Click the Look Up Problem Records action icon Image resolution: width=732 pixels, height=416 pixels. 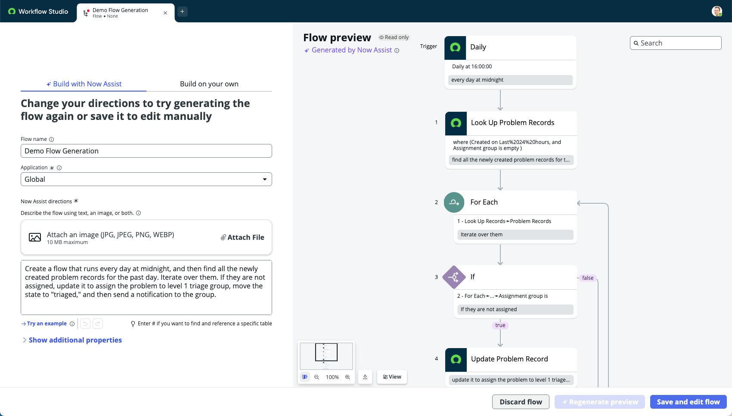pos(456,123)
